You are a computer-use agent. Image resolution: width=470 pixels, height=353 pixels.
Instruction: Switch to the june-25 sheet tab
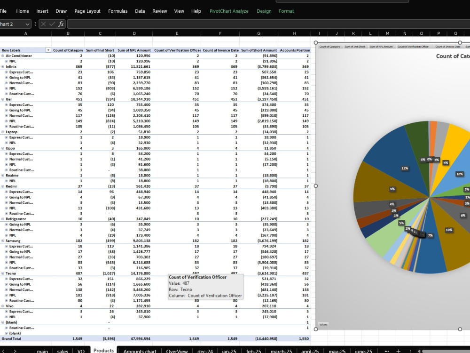363,351
